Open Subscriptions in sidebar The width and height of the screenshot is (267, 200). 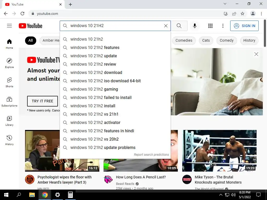point(9,102)
